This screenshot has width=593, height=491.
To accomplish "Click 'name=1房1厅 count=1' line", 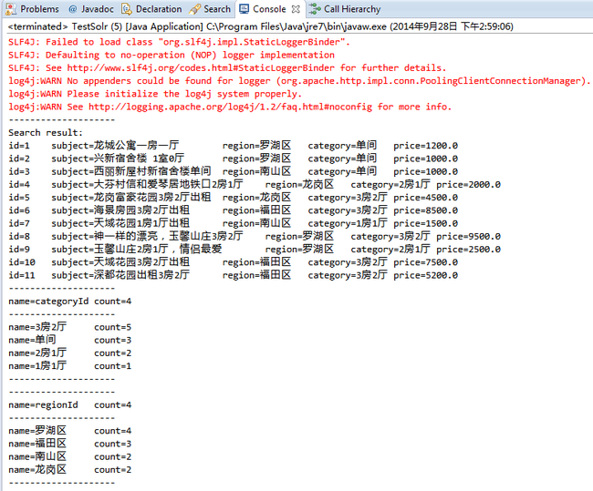I will pyautogui.click(x=70, y=366).
